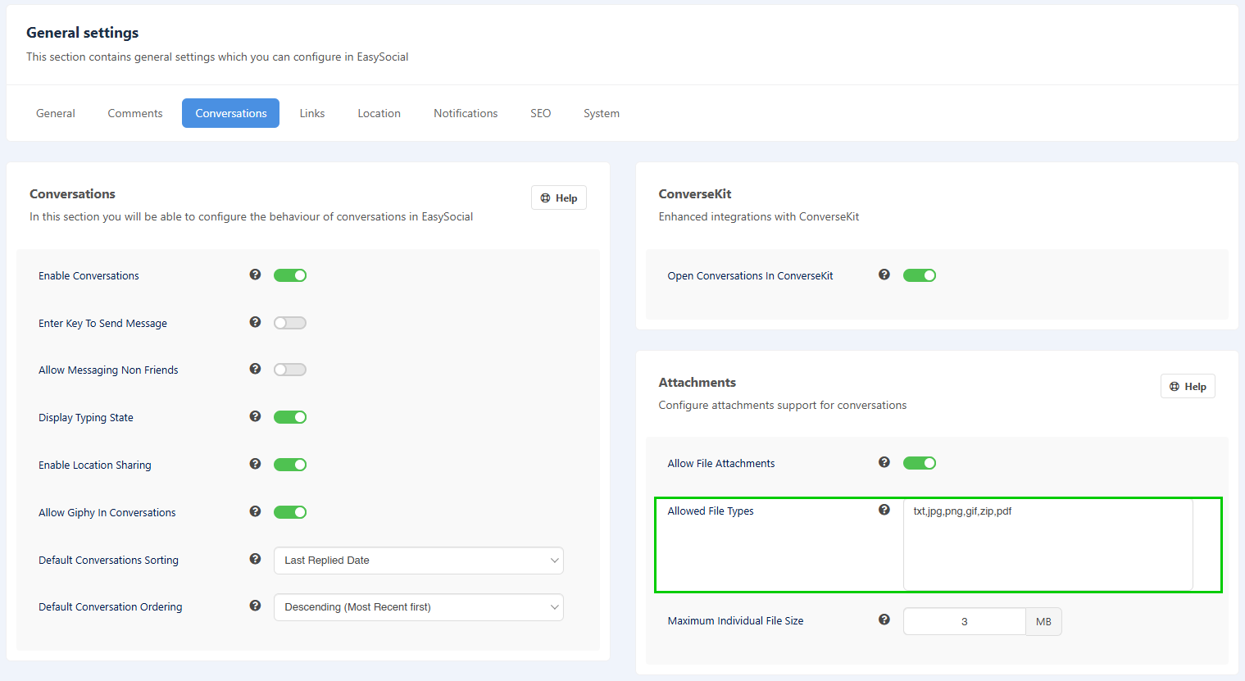Open the Comments settings tab
Viewport: 1245px width, 681px height.
(x=135, y=113)
